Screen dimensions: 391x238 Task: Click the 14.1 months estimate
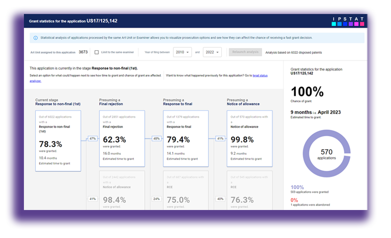[176, 154]
